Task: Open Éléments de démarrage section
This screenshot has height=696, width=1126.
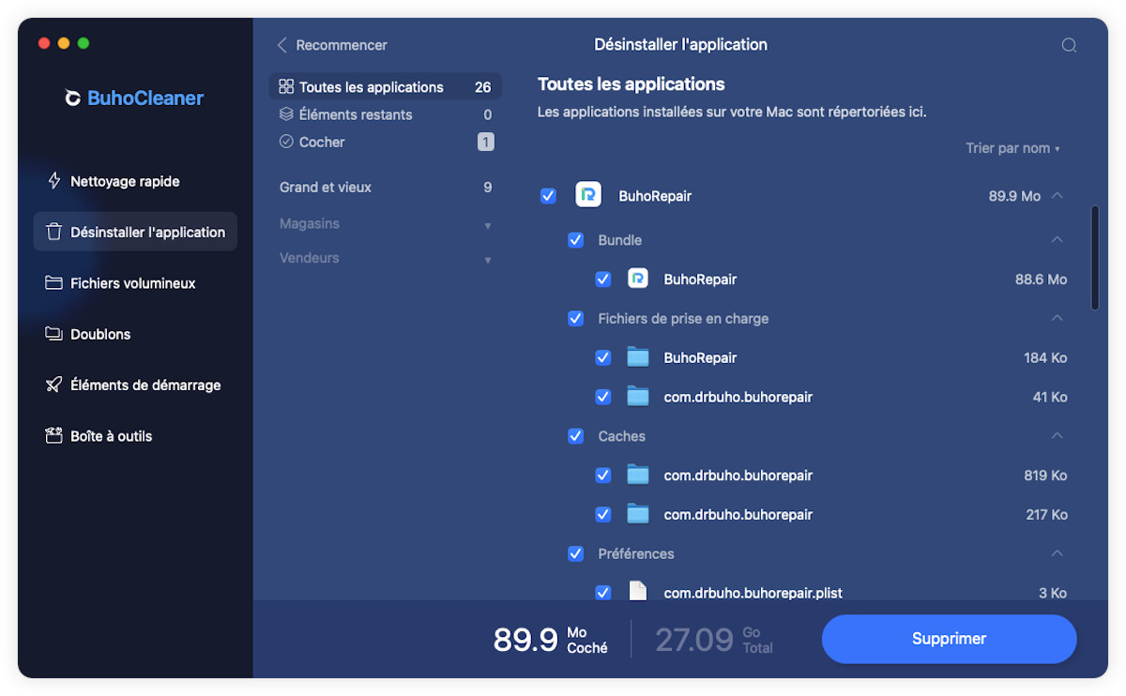Action: pyautogui.click(x=135, y=385)
